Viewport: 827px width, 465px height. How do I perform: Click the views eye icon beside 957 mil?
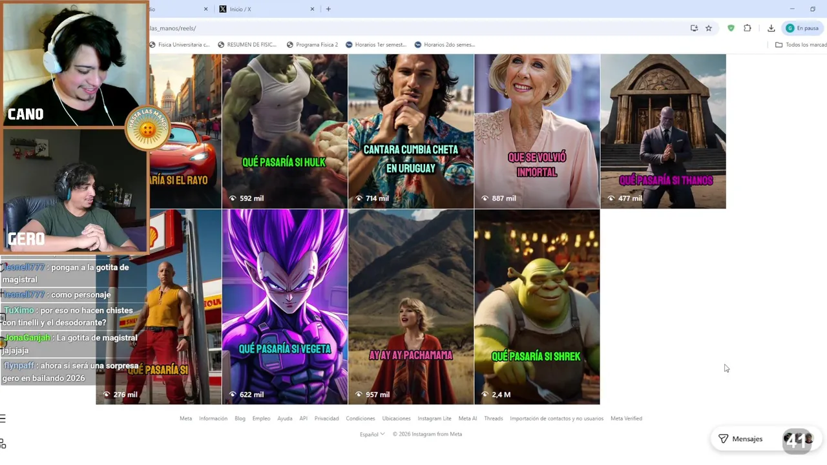(x=359, y=395)
